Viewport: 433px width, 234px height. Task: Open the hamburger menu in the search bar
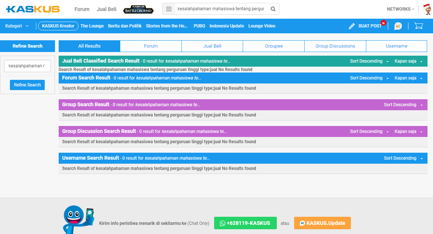click(x=169, y=9)
